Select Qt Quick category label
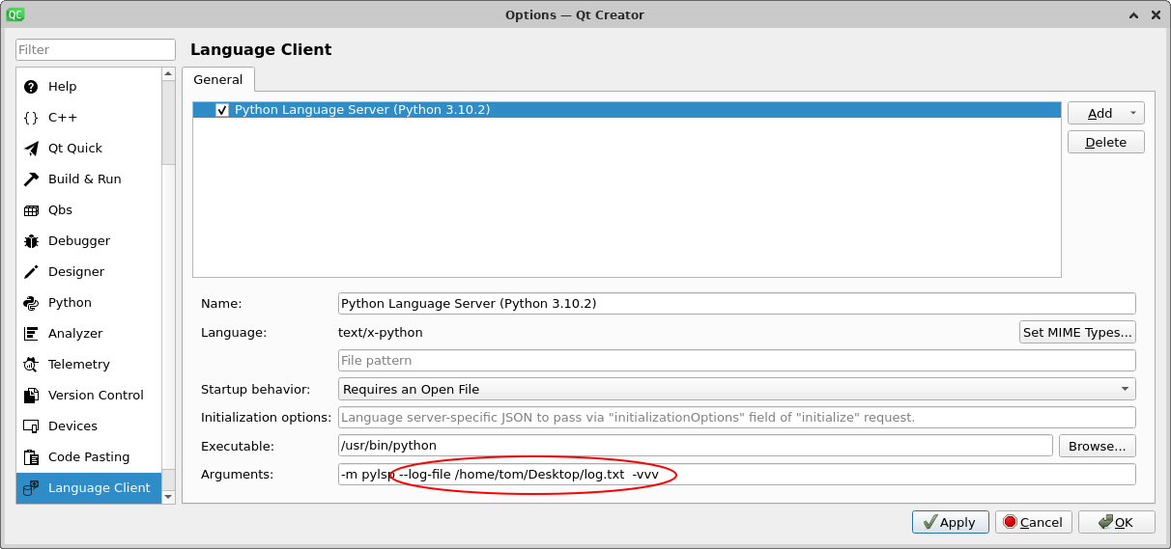The width and height of the screenshot is (1171, 549). pyautogui.click(x=75, y=149)
